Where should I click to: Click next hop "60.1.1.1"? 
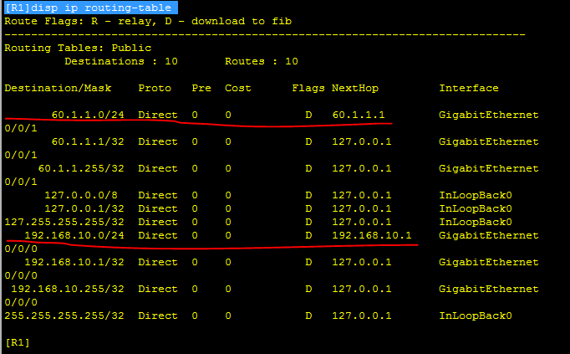[x=359, y=115]
